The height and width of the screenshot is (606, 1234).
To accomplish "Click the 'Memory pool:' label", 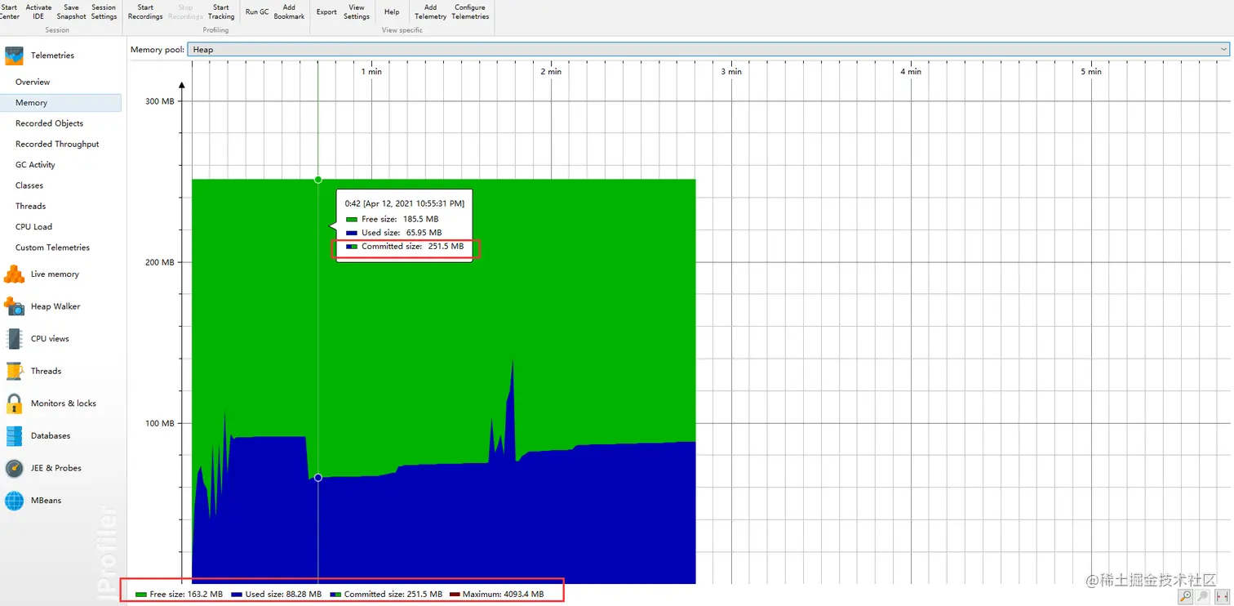I will coord(158,50).
